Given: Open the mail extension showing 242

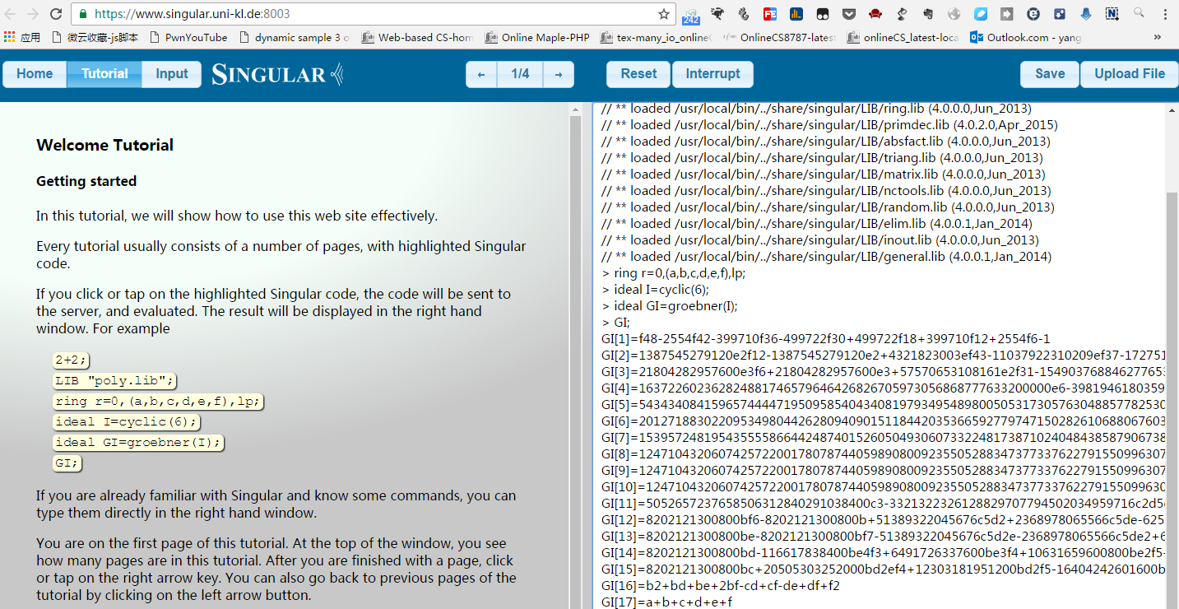Looking at the screenshot, I should point(691,15).
